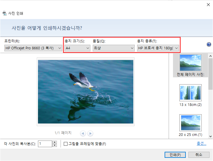Screen dimensions: 213x161
Task: Click the 각 사진의 복사본 number field
Action: pyautogui.click(x=45, y=144)
